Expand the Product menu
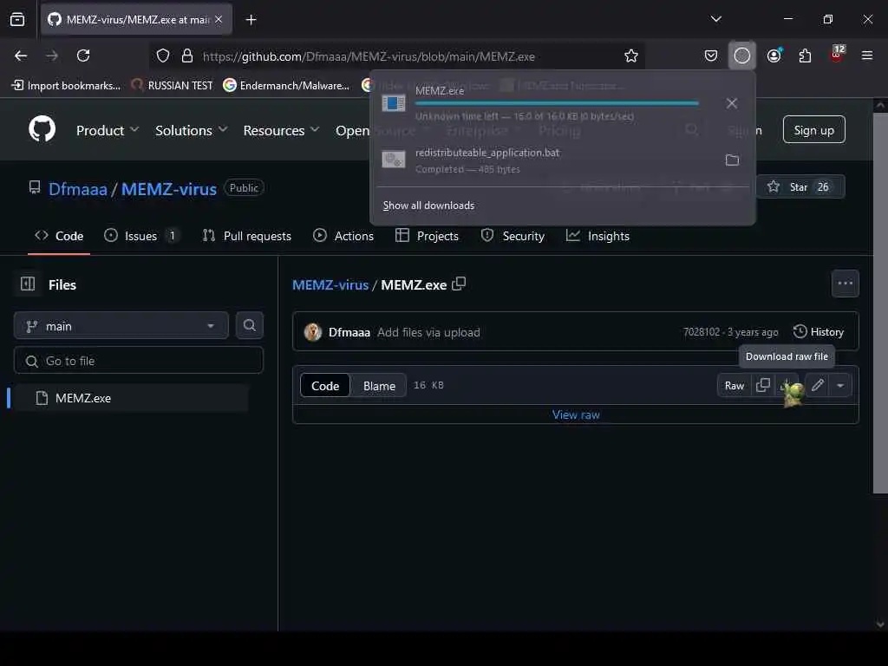888x666 pixels. (x=107, y=130)
